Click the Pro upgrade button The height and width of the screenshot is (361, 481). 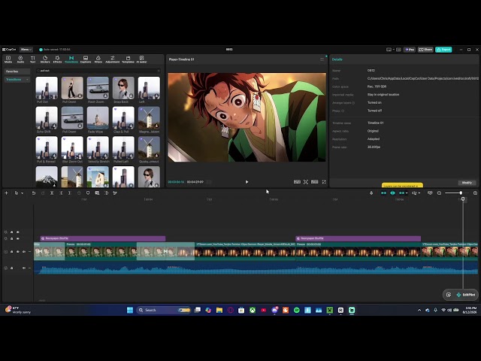[410, 50]
